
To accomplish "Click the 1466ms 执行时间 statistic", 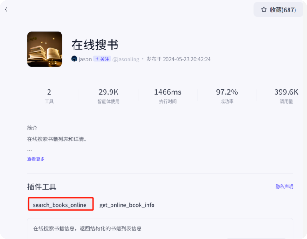I will click(x=167, y=96).
